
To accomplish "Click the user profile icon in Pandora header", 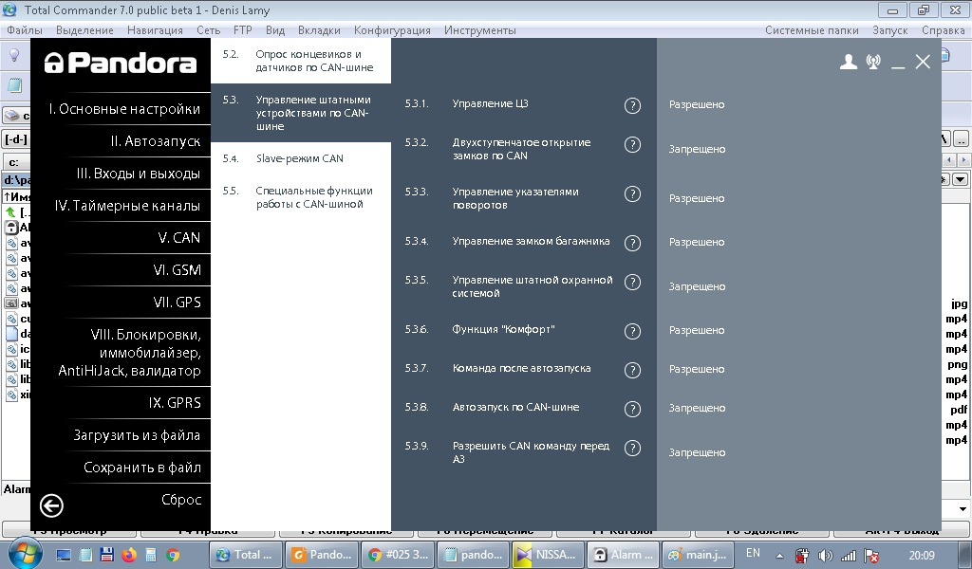I will [x=849, y=63].
